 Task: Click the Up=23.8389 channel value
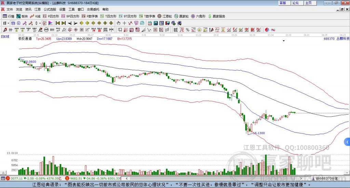click(64, 39)
